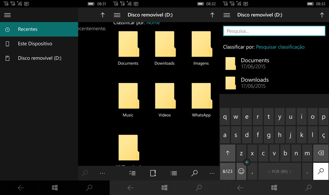Tap the a key on keyboard
This screenshot has width=329, height=195.
(225, 135)
